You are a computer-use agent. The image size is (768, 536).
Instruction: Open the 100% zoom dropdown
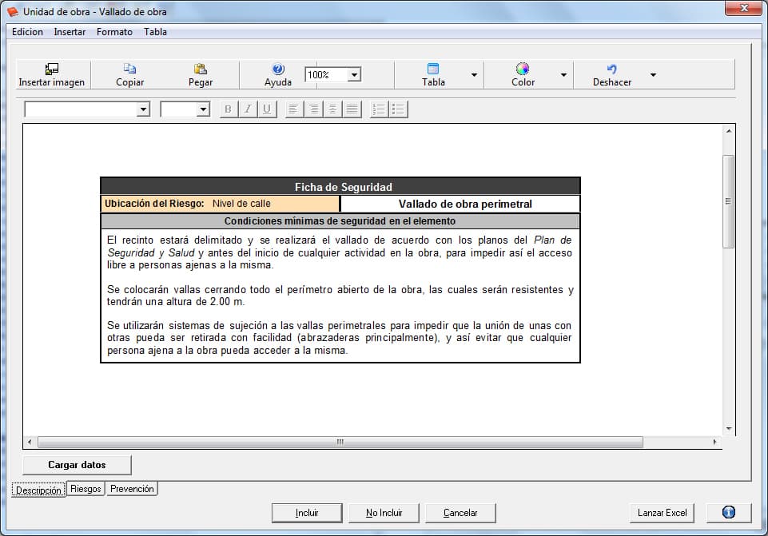click(x=355, y=75)
